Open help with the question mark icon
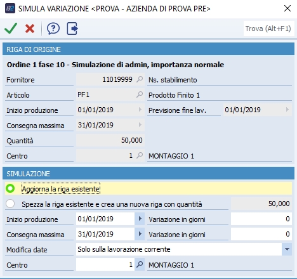 (53, 29)
